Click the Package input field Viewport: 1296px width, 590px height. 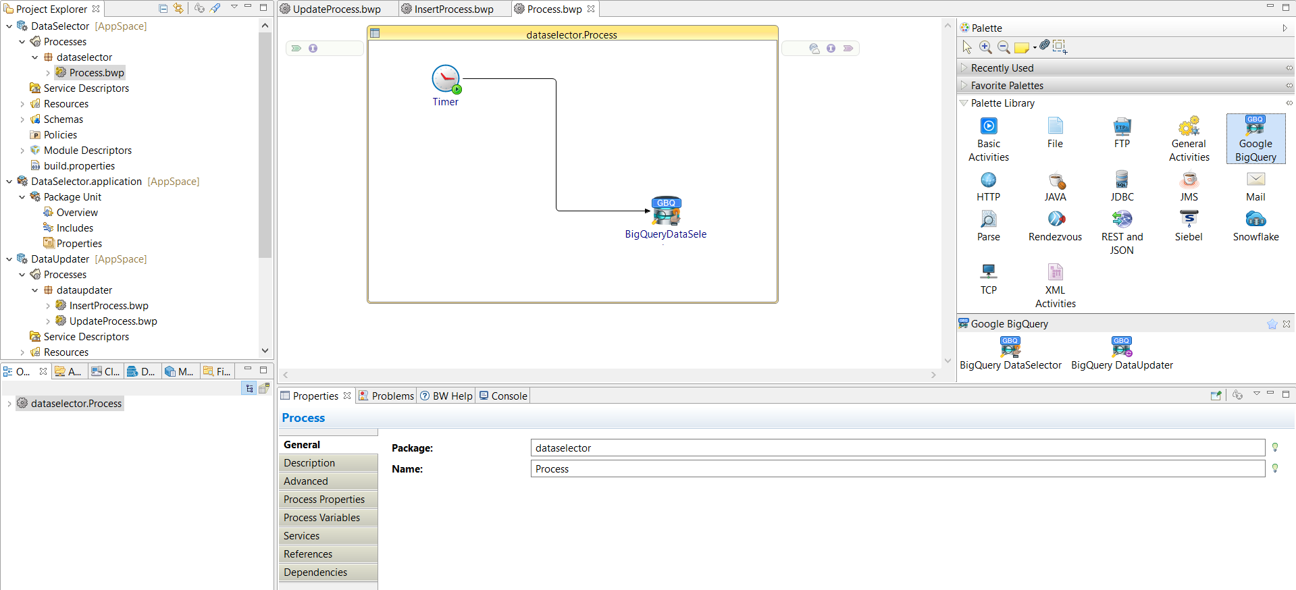pos(898,448)
